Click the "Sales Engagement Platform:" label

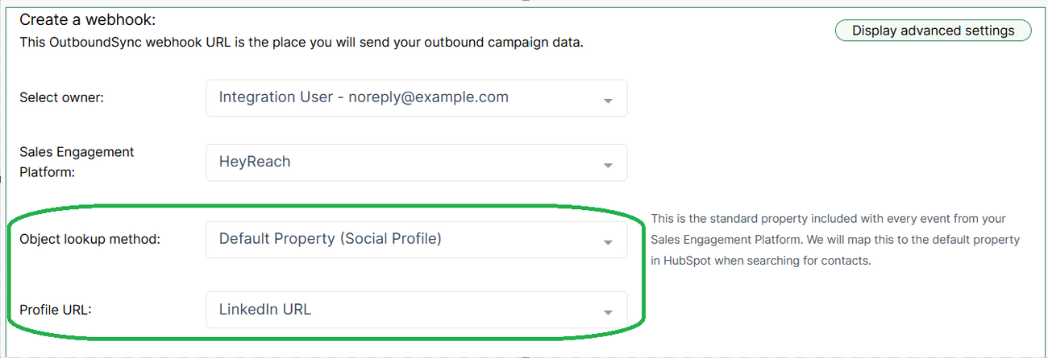pos(77,162)
